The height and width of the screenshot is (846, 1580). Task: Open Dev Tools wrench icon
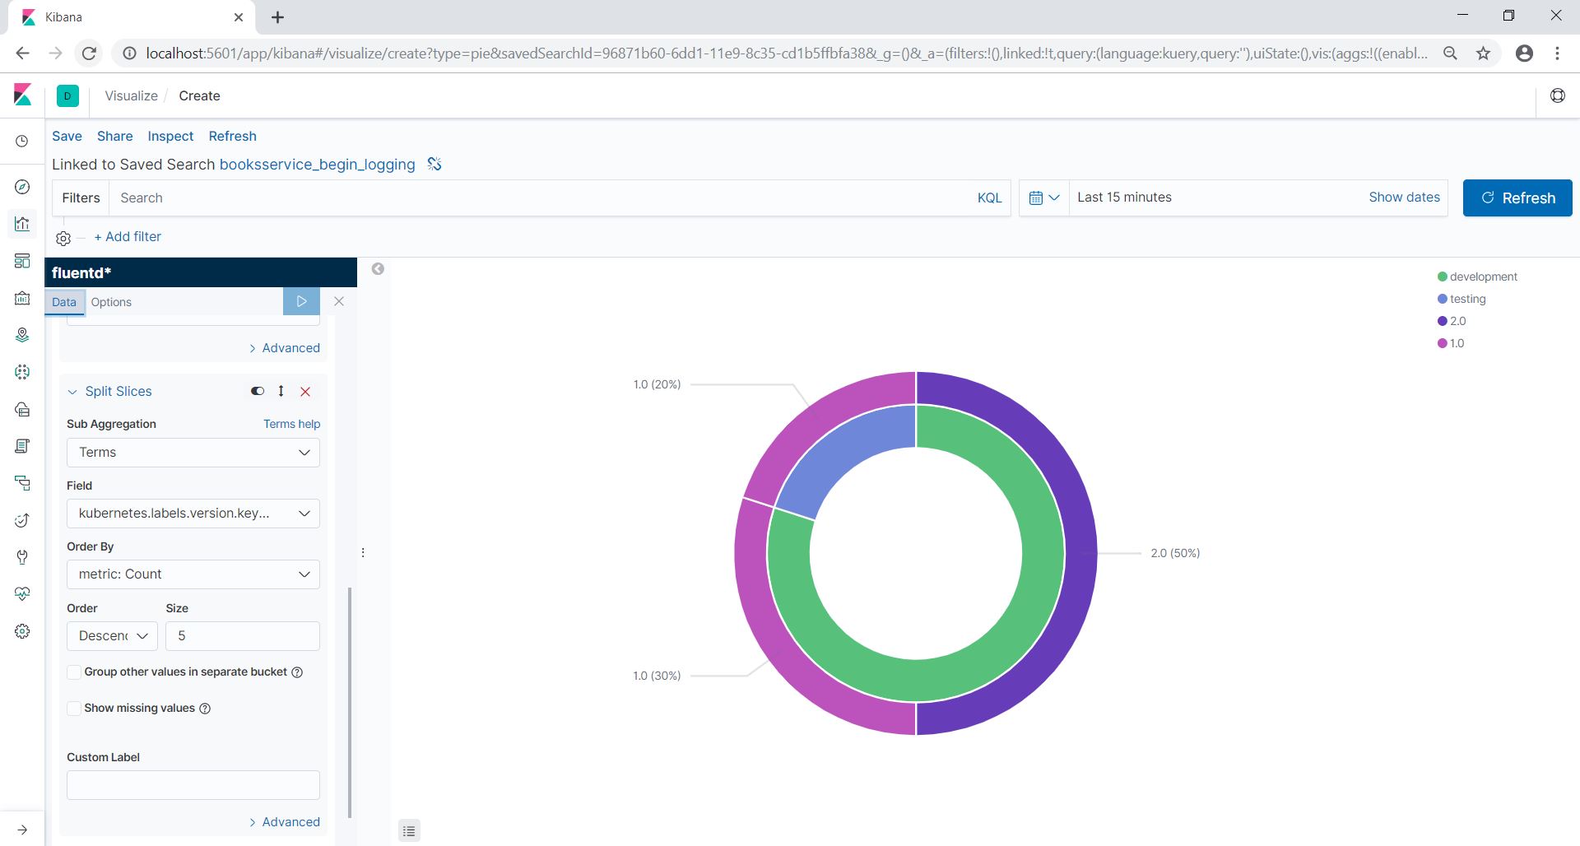pos(22,557)
